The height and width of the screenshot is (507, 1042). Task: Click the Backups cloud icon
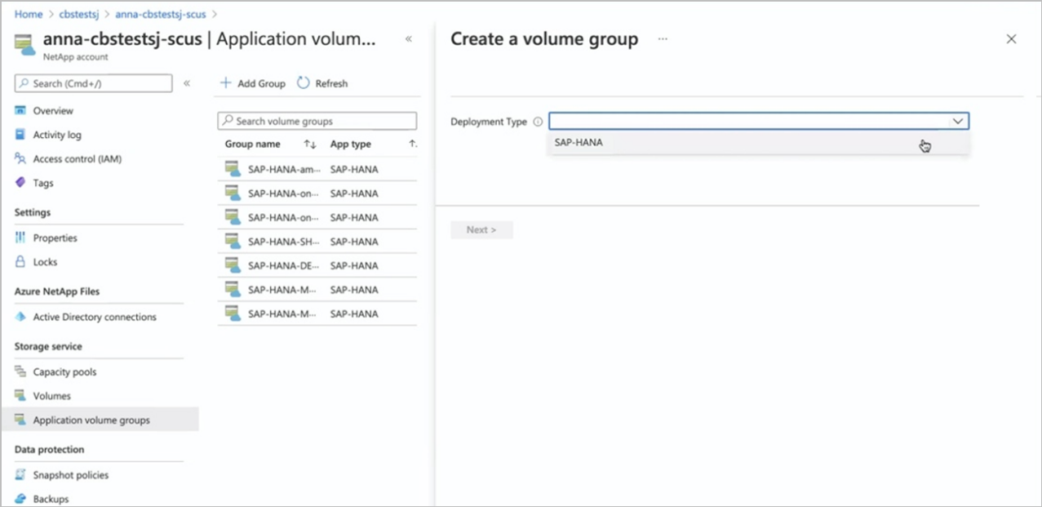[20, 499]
